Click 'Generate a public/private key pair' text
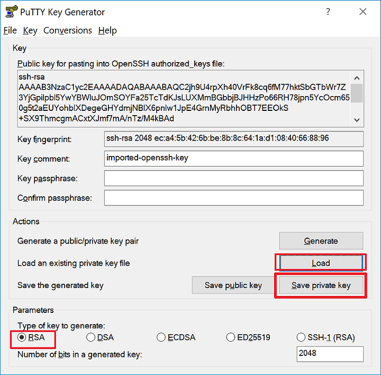 [78, 241]
